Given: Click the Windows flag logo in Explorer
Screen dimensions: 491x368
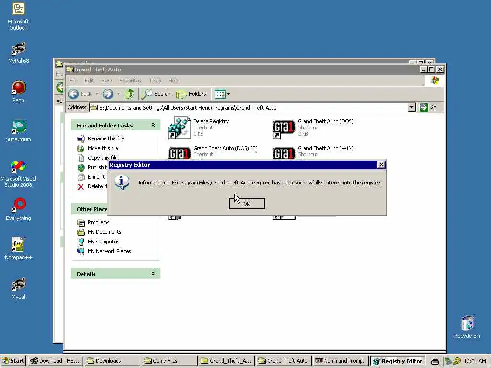Looking at the screenshot, I should (x=434, y=80).
